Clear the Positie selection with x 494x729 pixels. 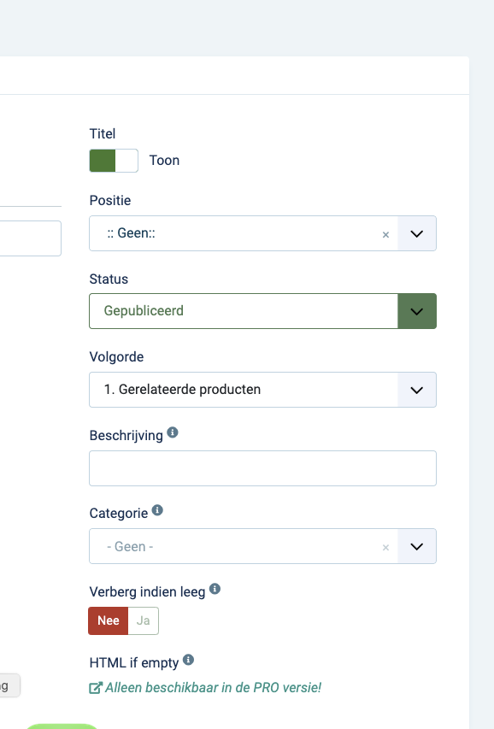point(385,235)
